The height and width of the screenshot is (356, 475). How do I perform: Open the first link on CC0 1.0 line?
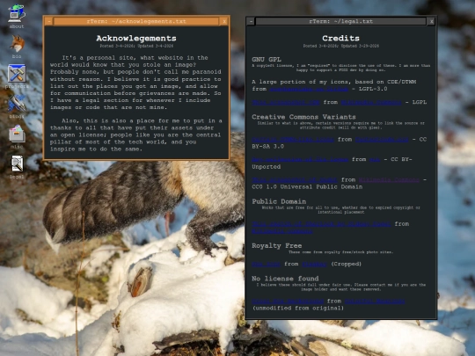pos(295,180)
